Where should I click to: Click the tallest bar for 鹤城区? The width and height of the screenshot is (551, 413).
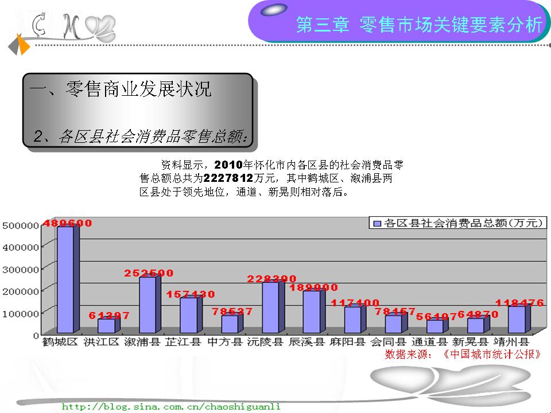65,279
